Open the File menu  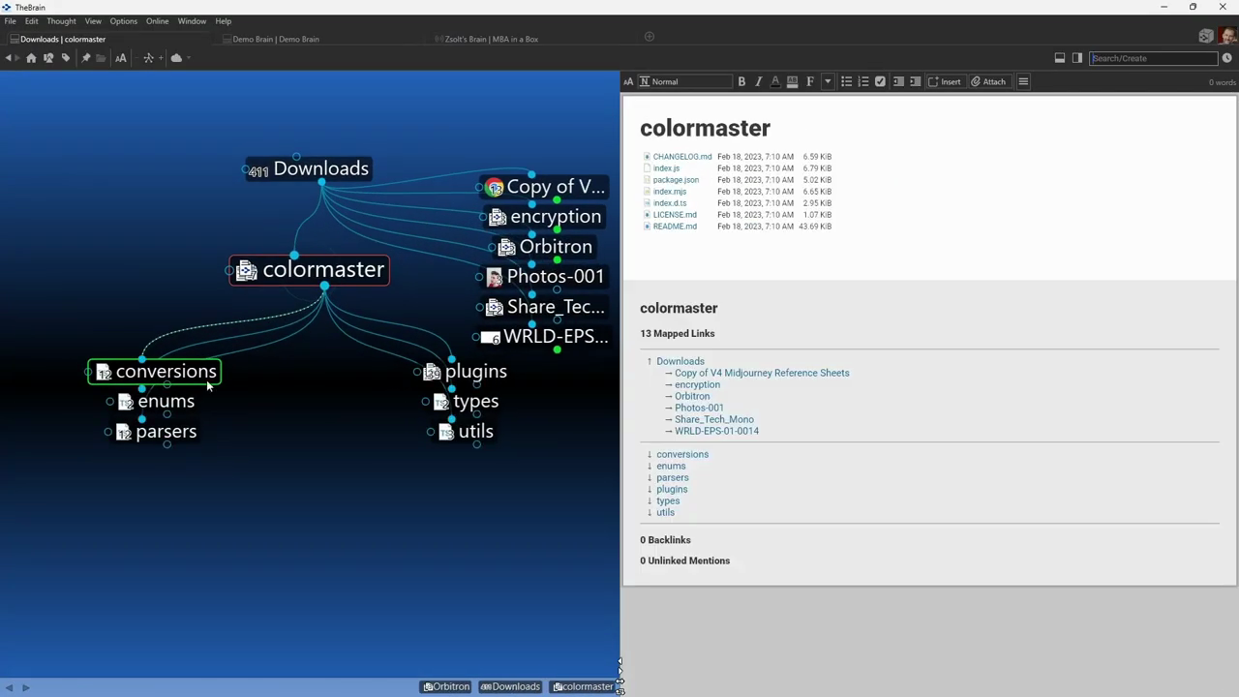(x=10, y=20)
